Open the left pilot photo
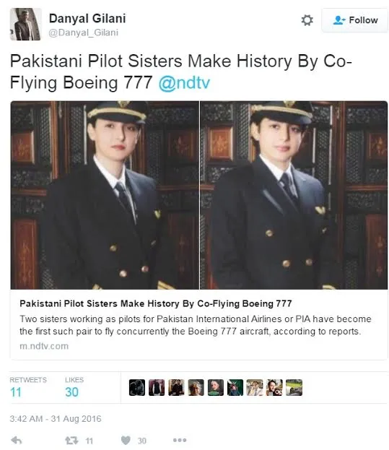389x450 pixels. coord(105,195)
